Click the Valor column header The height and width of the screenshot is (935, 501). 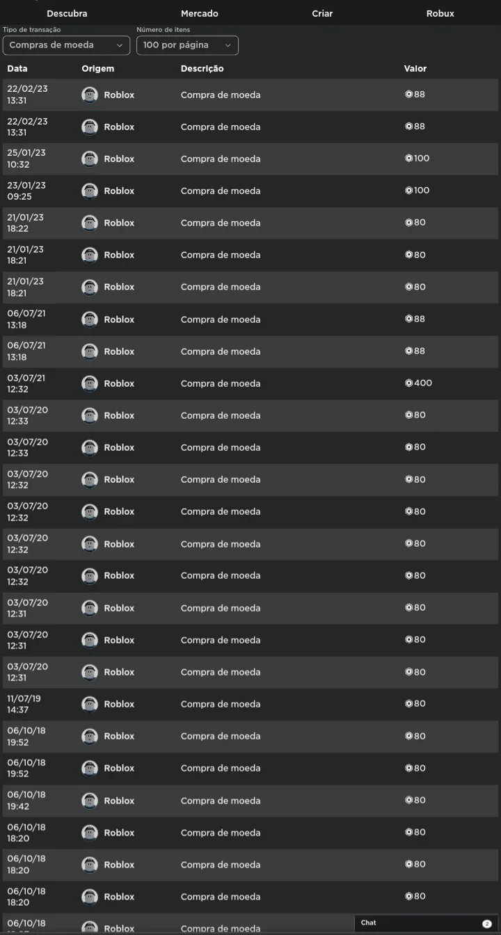tap(415, 69)
